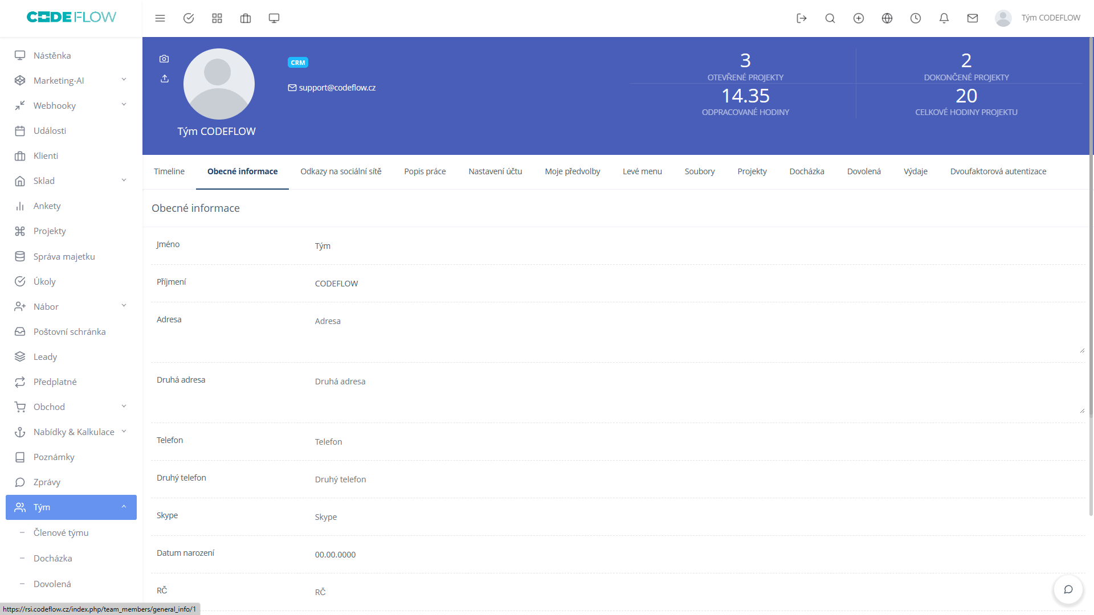The height and width of the screenshot is (615, 1094).
Task: Open Předplatné in the sidebar
Action: click(71, 382)
